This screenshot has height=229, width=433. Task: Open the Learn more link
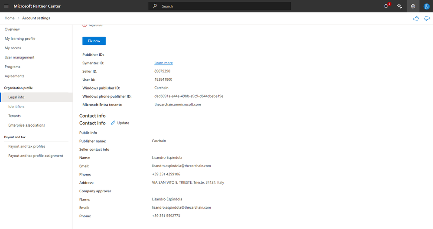click(x=163, y=63)
